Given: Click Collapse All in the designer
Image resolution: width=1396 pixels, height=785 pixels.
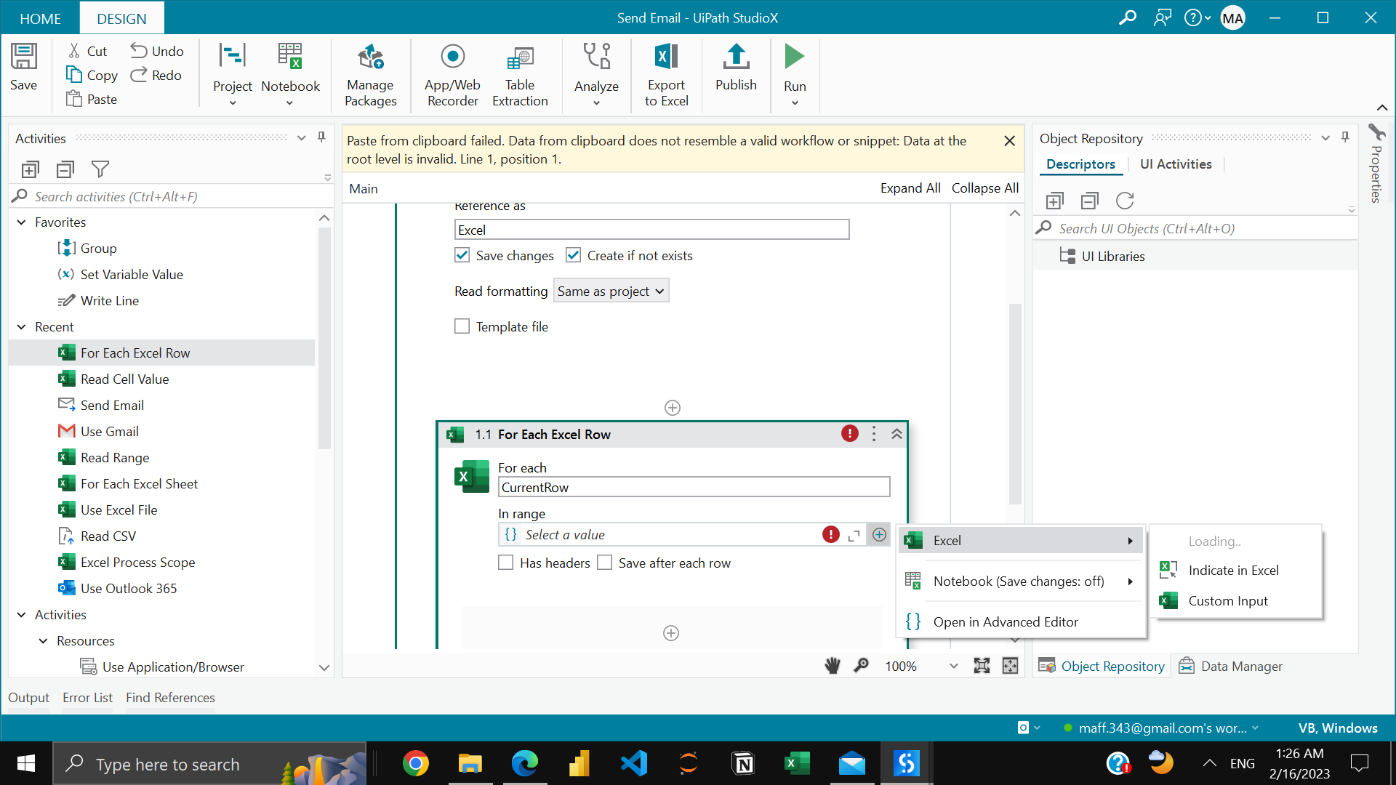Looking at the screenshot, I should click(984, 188).
